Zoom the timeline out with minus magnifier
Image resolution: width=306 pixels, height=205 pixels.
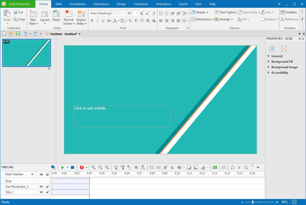(x=100, y=167)
